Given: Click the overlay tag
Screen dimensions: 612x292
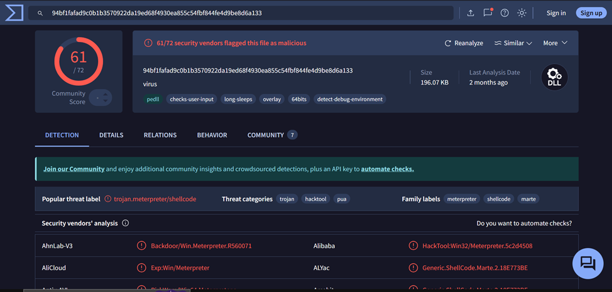Looking at the screenshot, I should pyautogui.click(x=271, y=99).
